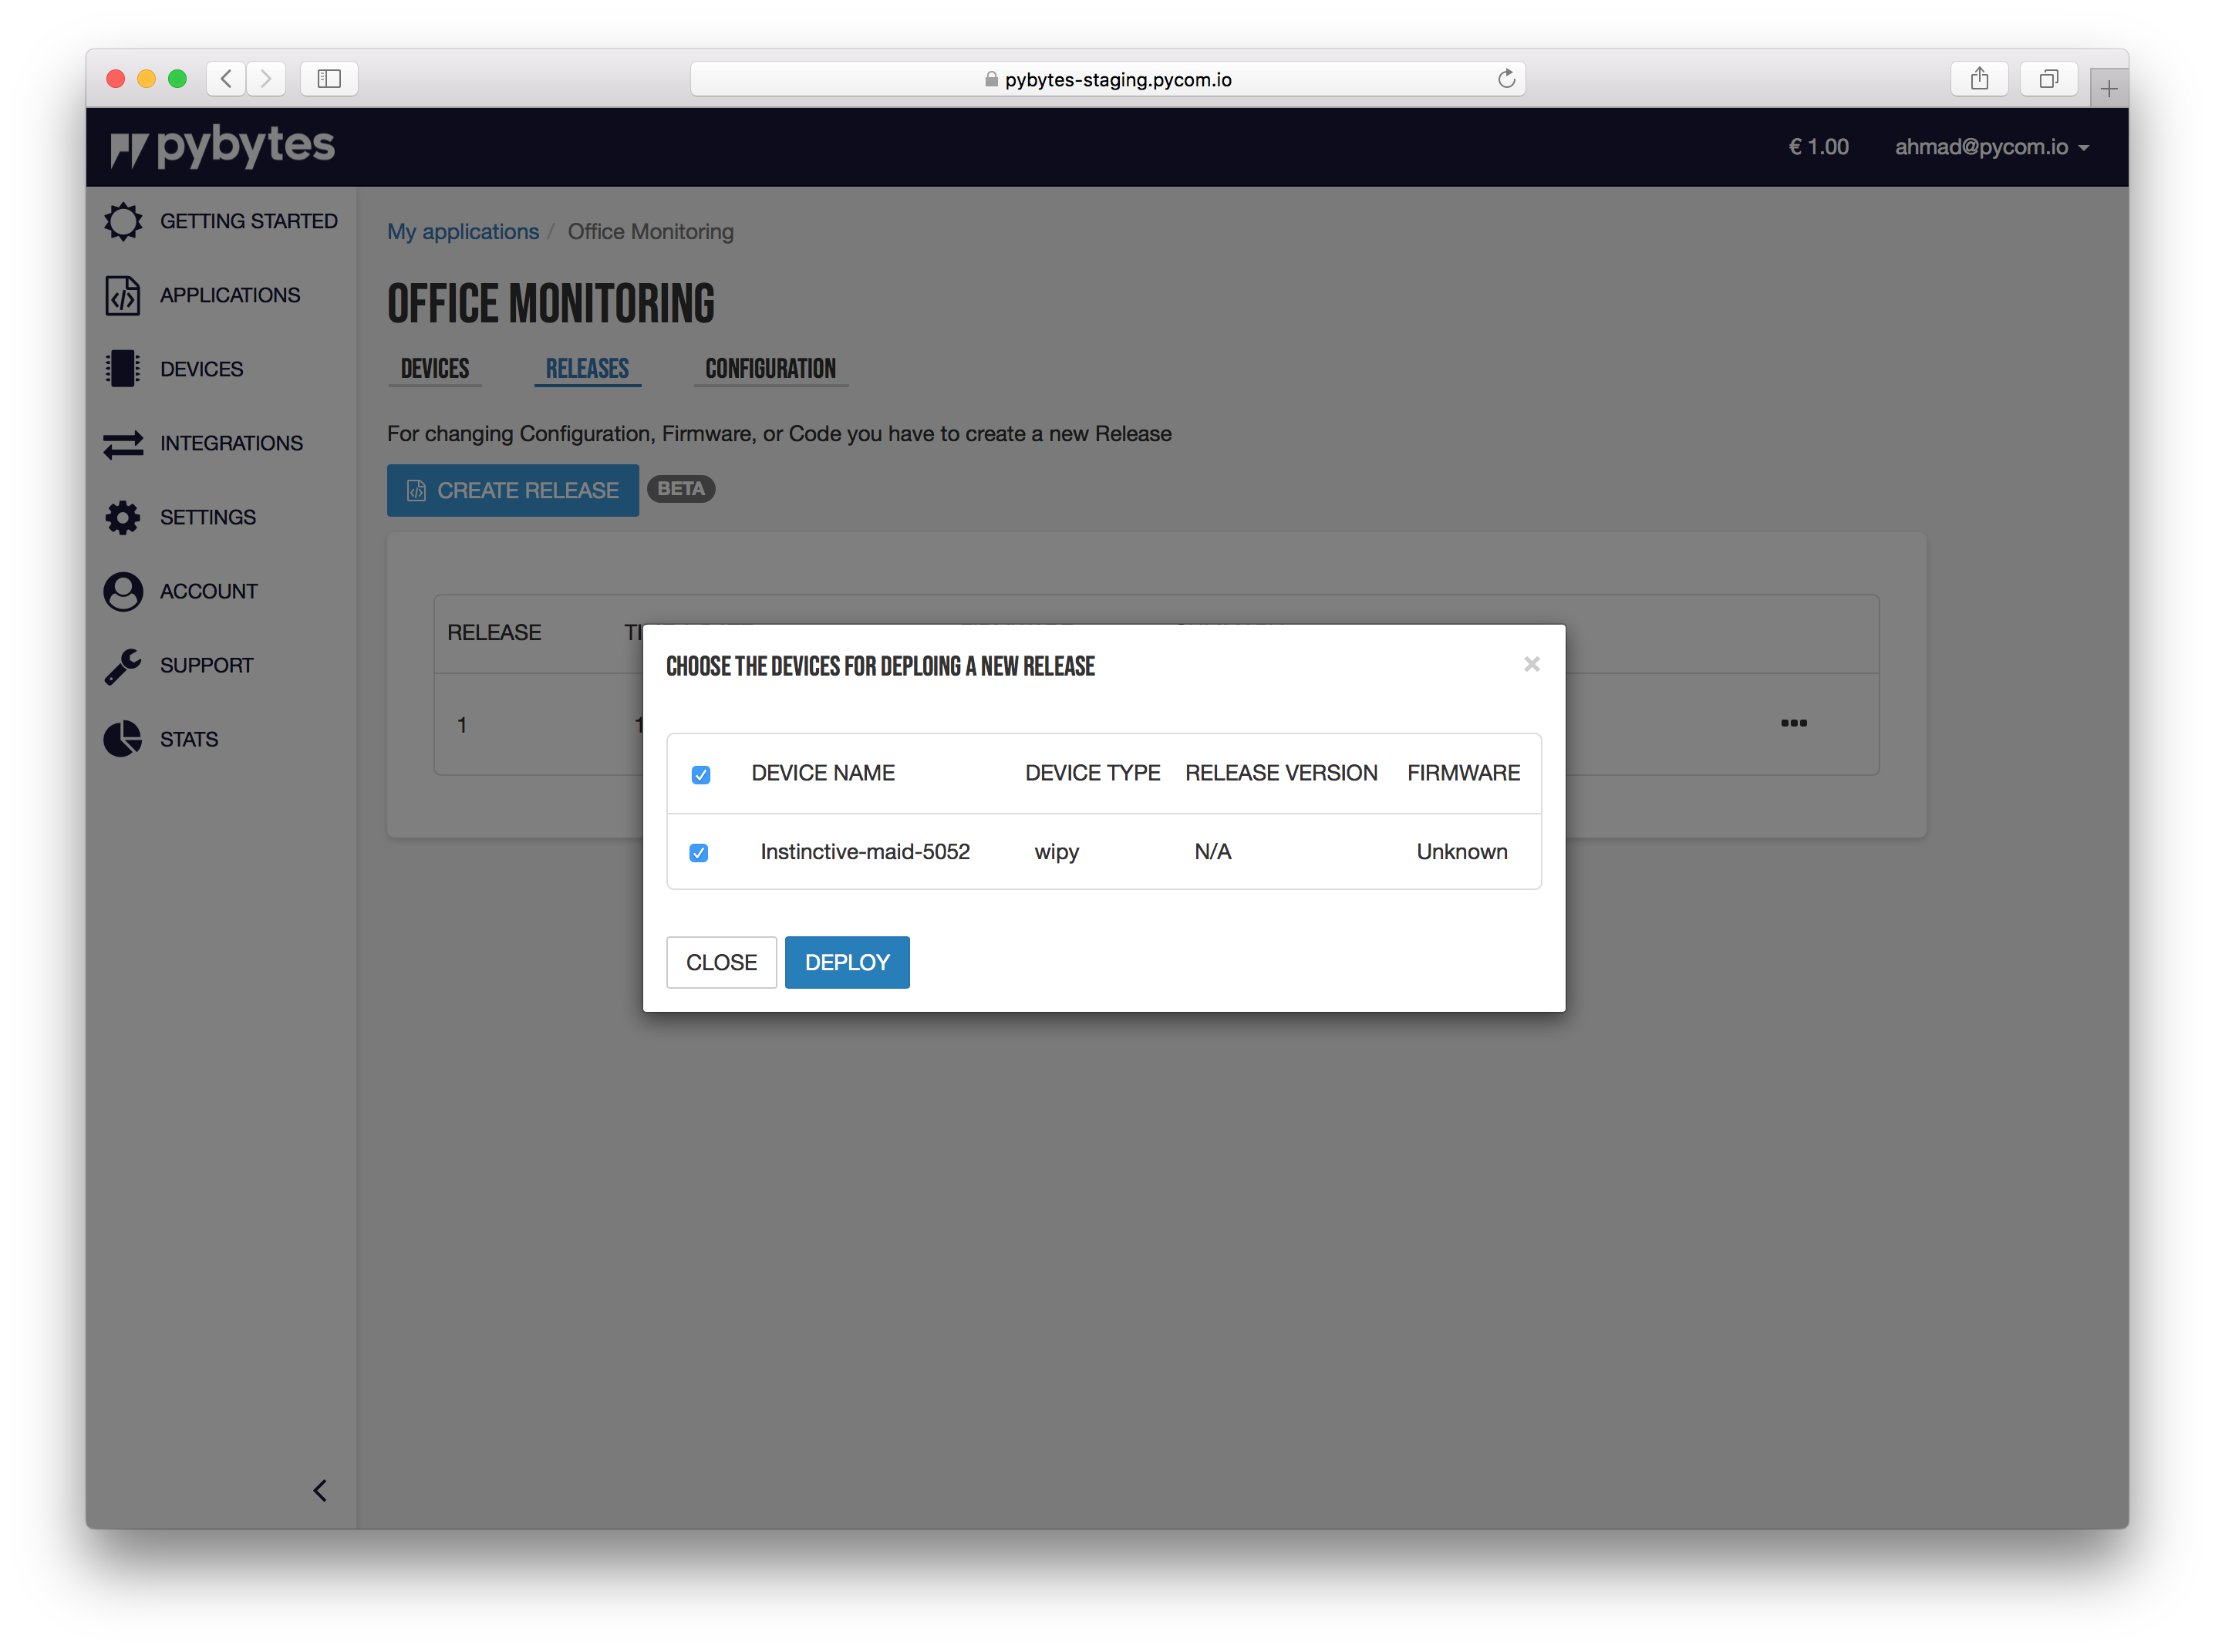Viewport: 2215px width, 1652px height.
Task: Click the Close button in dialog
Action: click(721, 962)
